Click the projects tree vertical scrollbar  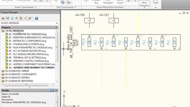tap(57, 47)
